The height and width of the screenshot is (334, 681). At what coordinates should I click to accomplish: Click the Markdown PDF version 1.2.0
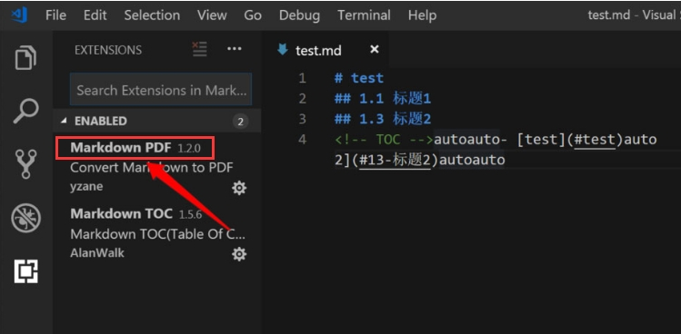[189, 148]
